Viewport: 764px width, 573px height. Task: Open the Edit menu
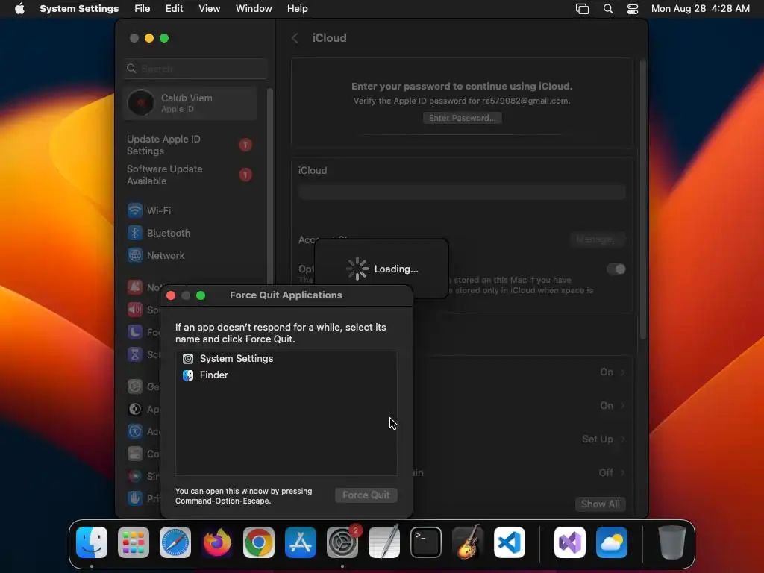[174, 9]
